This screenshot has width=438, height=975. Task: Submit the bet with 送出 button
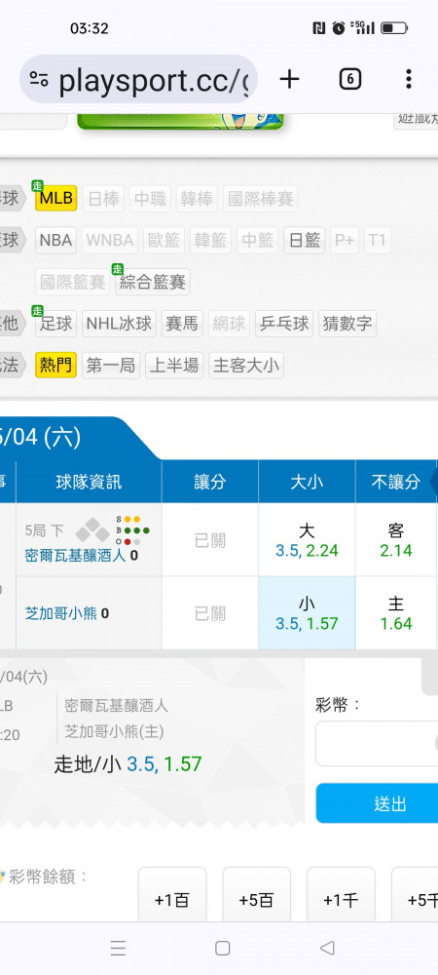click(x=378, y=803)
